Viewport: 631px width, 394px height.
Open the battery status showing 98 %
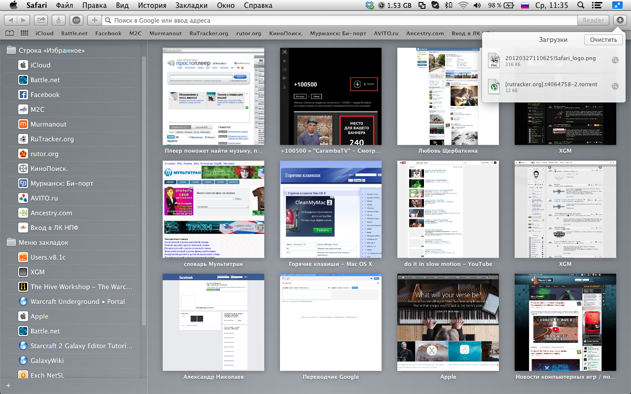tap(502, 5)
